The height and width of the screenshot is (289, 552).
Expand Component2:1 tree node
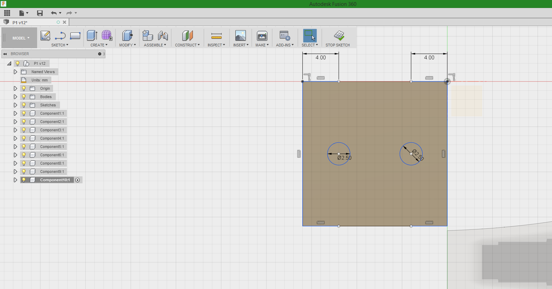[x=15, y=122]
